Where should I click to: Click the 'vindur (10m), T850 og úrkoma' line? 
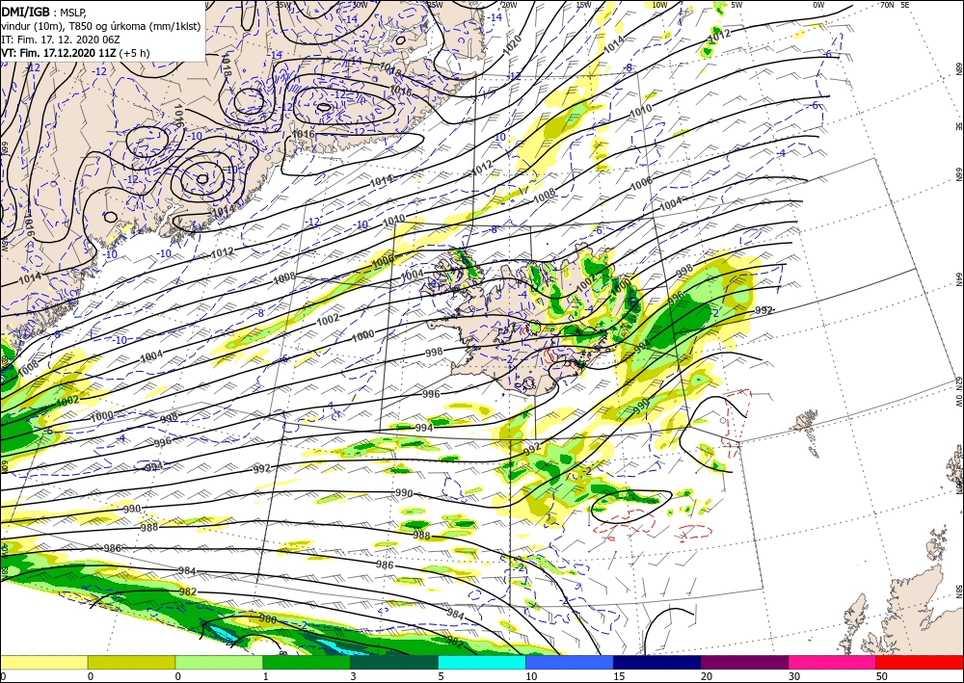[100, 26]
